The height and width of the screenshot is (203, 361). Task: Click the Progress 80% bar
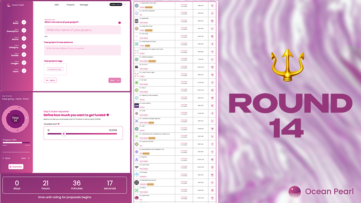[16, 143]
